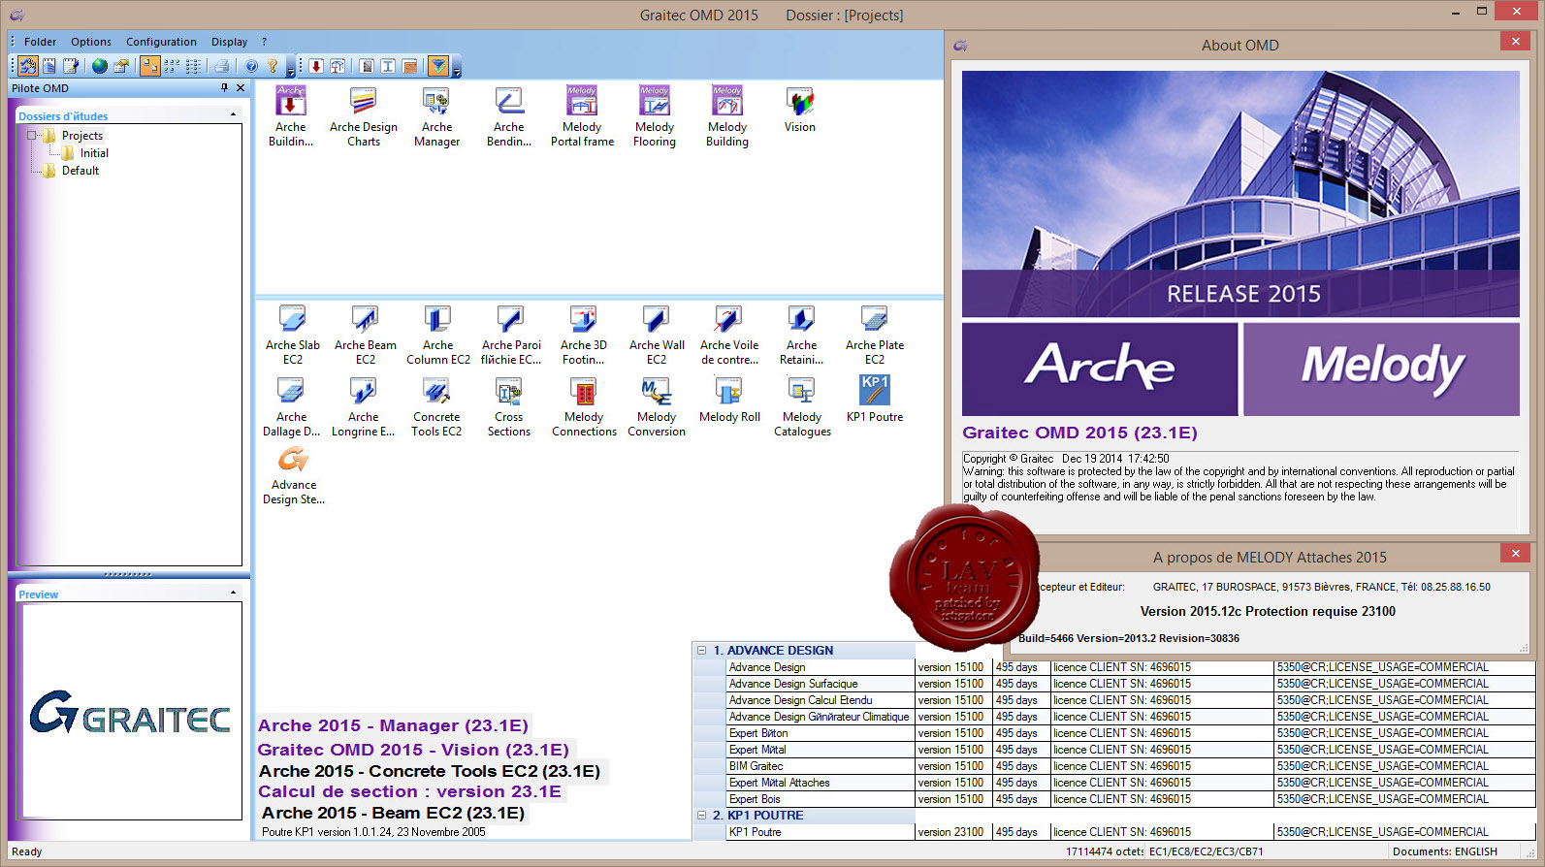
Task: Collapse the Projects tree node
Action: coord(32,136)
